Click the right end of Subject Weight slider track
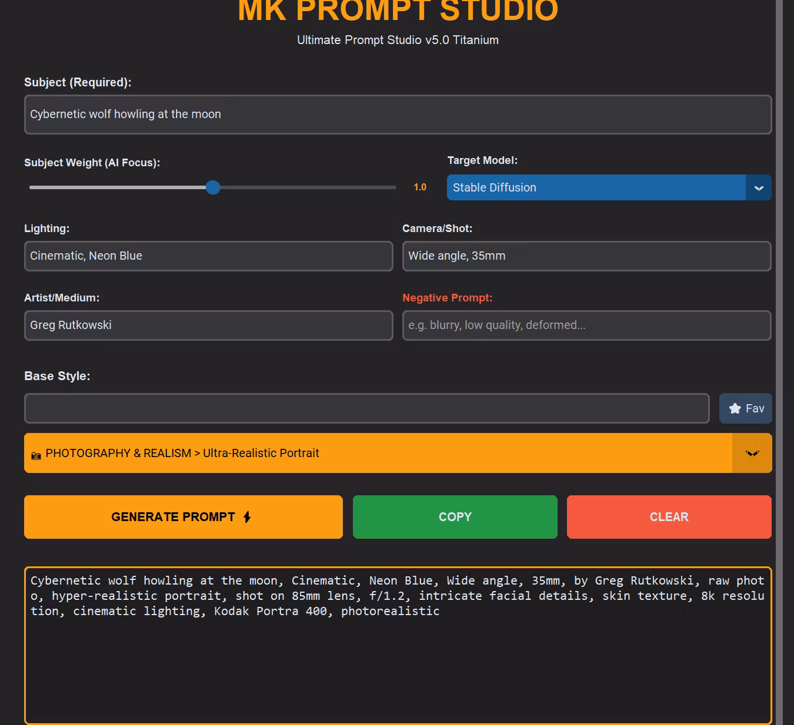The image size is (794, 725). pyautogui.click(x=393, y=187)
